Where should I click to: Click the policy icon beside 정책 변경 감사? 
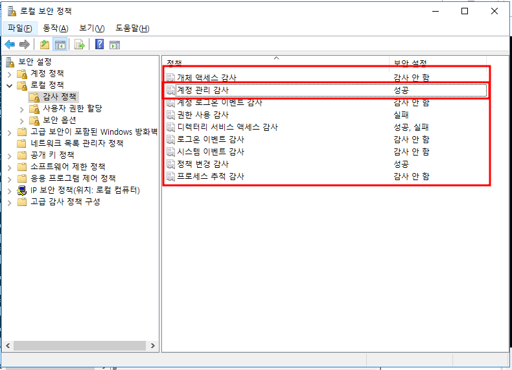click(x=170, y=164)
